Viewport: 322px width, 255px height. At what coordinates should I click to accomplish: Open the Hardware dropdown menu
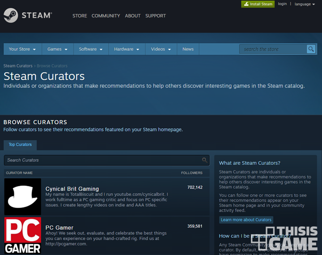coord(127,49)
